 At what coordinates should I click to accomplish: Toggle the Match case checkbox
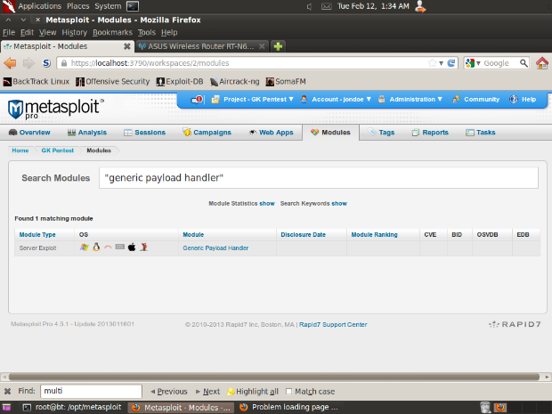tap(289, 392)
